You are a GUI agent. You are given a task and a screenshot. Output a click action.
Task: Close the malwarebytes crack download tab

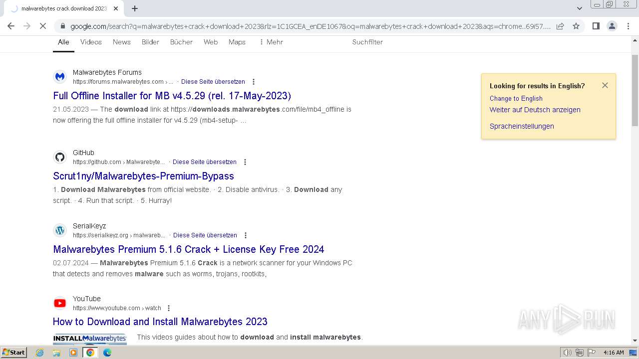[x=116, y=8]
